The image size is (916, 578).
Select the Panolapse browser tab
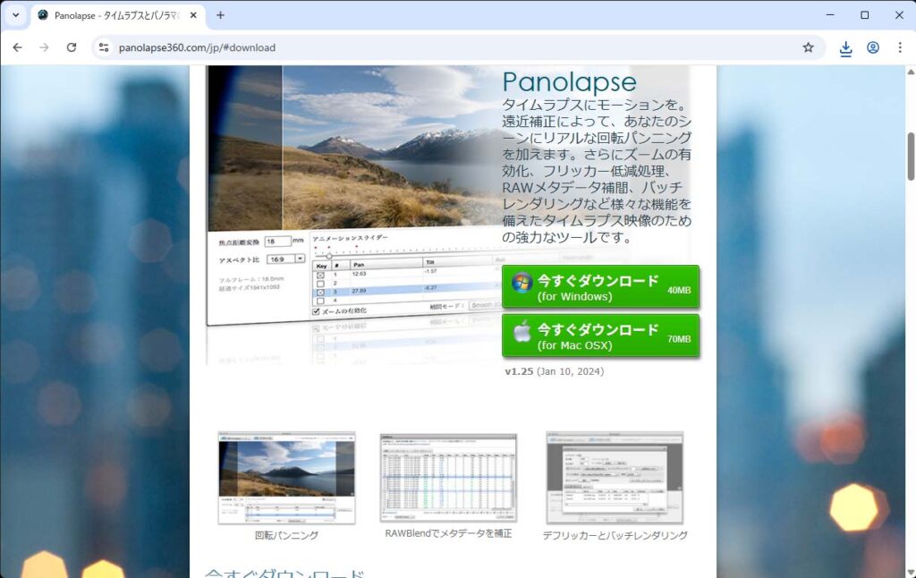coord(112,15)
